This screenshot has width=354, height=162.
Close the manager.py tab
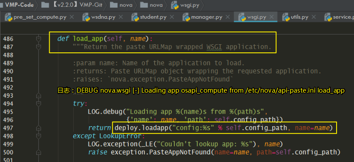click(x=228, y=17)
